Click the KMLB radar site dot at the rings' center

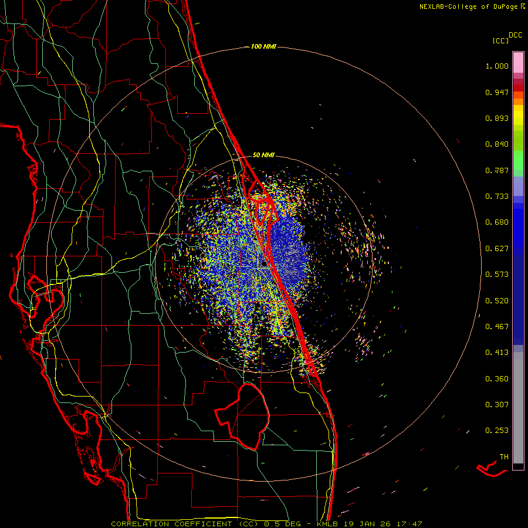(x=265, y=265)
